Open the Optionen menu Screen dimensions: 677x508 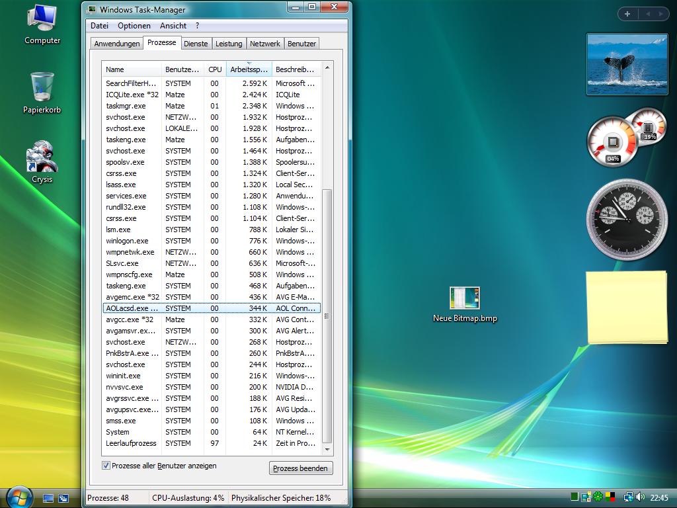click(x=134, y=26)
